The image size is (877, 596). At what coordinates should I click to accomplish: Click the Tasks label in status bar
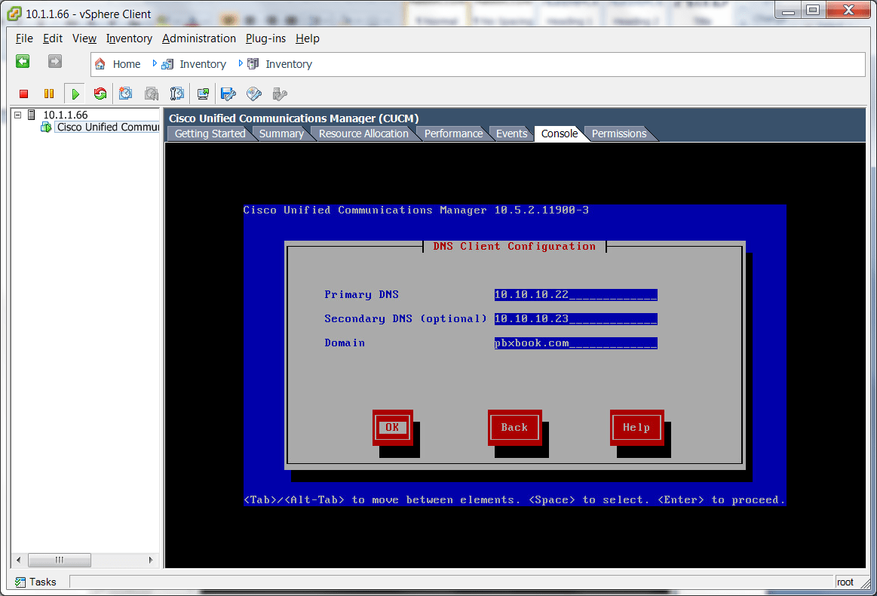click(x=42, y=582)
